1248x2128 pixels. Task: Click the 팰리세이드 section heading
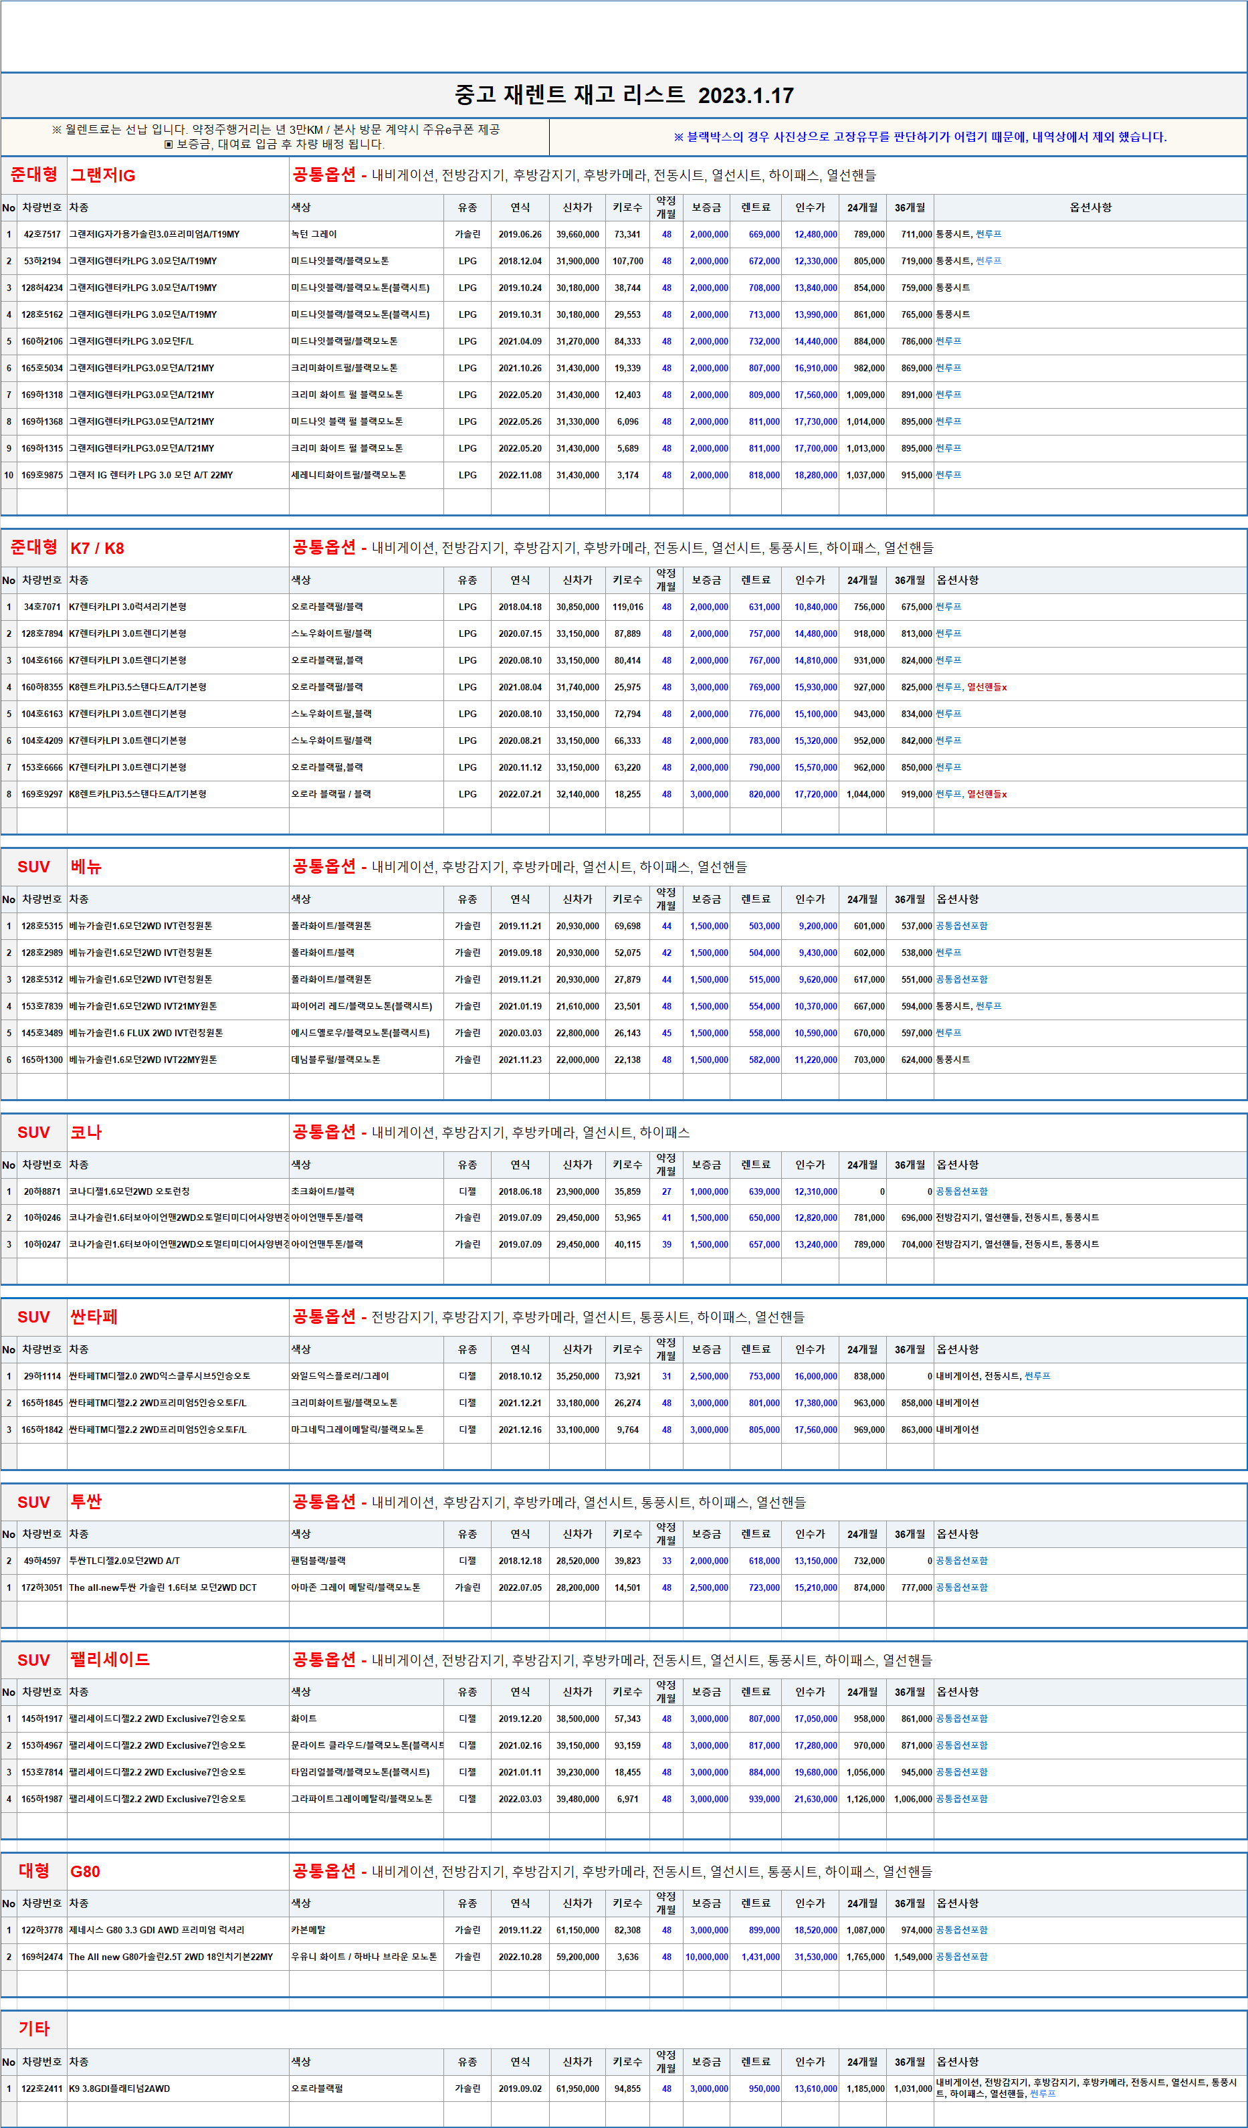click(x=110, y=1659)
